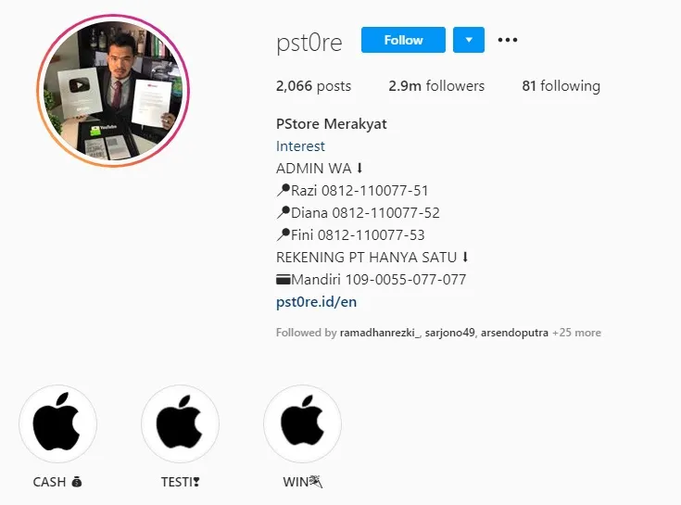This screenshot has width=681, height=505.
Task: Click the pst0re username heading
Action: point(309,43)
